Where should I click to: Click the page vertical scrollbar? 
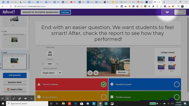coord(188,55)
